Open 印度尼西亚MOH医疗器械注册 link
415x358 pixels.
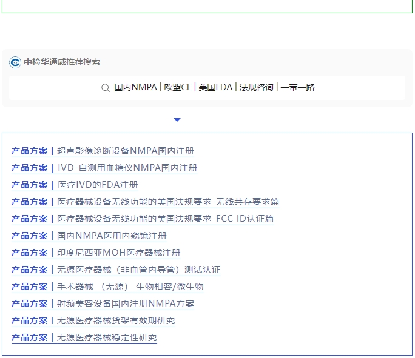click(x=118, y=253)
